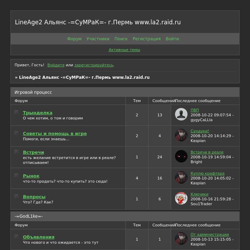The image size is (250, 250).
Task: Click the message count 16 in Рынок row
Action: [x=160, y=178]
